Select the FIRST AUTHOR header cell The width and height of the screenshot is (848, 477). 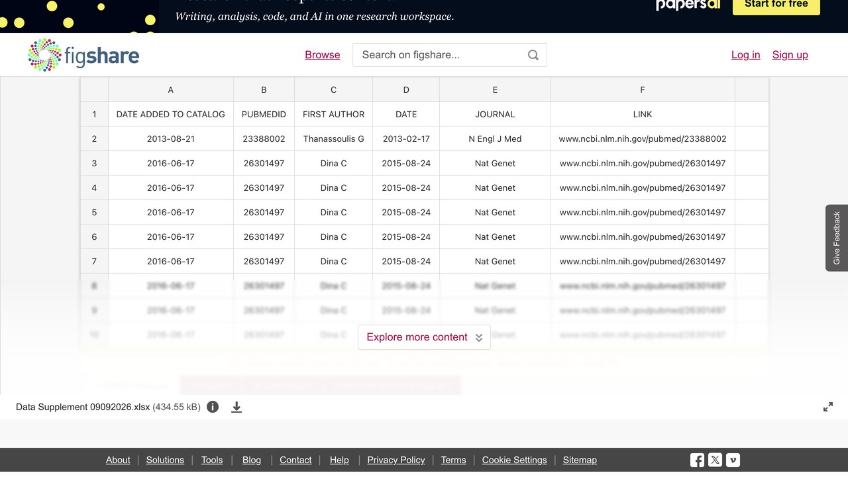coord(333,114)
